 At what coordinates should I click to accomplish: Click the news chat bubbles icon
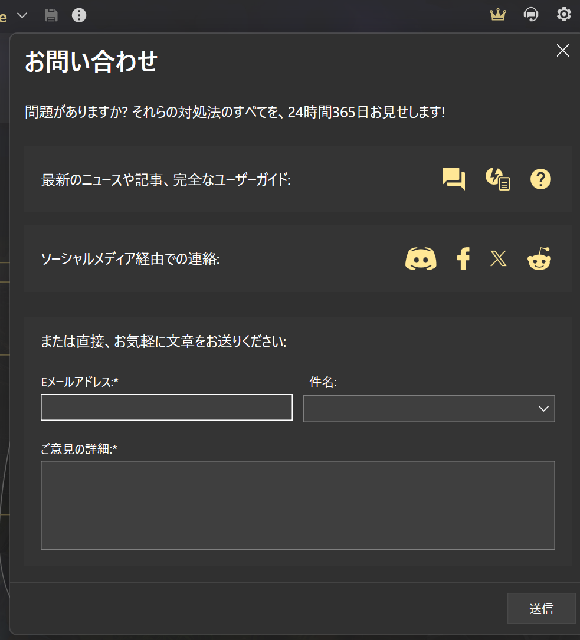(x=453, y=179)
